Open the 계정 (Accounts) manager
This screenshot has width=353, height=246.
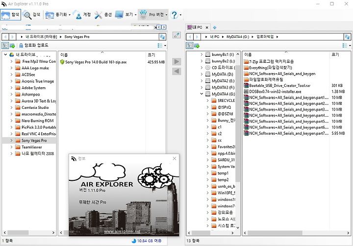pos(82,15)
